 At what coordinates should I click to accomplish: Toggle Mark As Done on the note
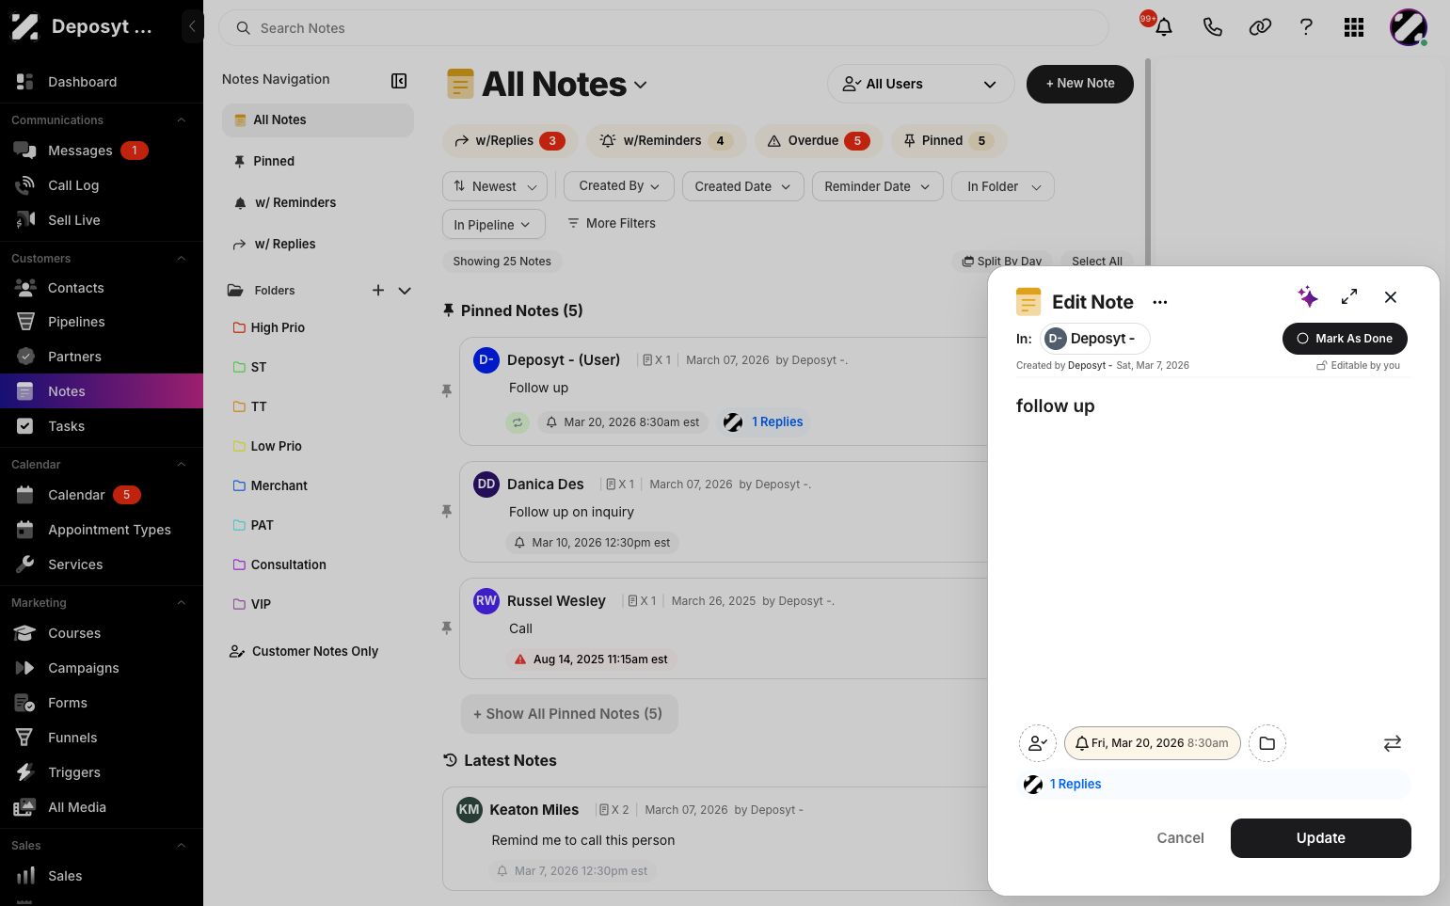(x=1345, y=339)
